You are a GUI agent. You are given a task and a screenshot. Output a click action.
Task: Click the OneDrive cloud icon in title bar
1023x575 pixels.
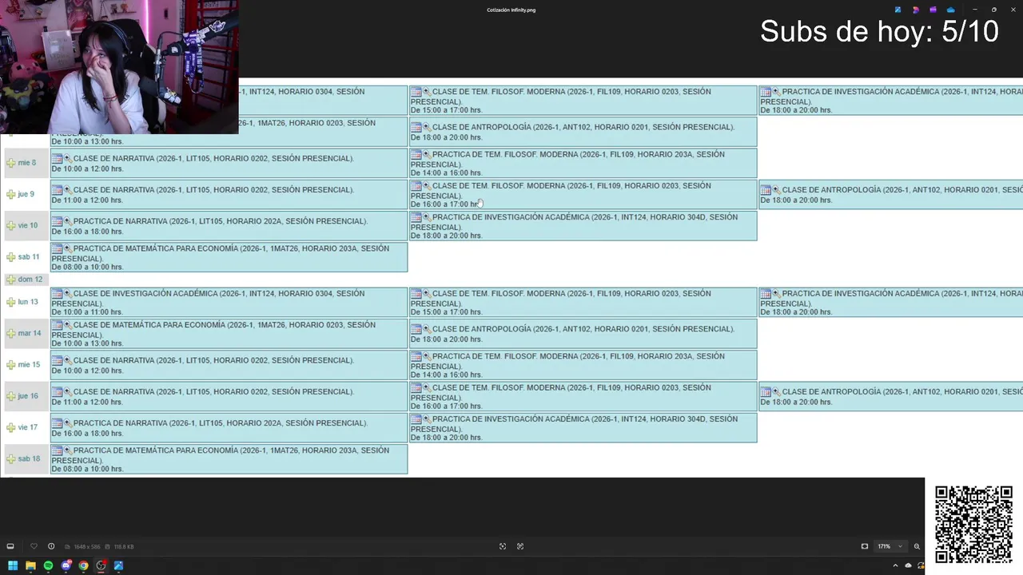coord(950,10)
